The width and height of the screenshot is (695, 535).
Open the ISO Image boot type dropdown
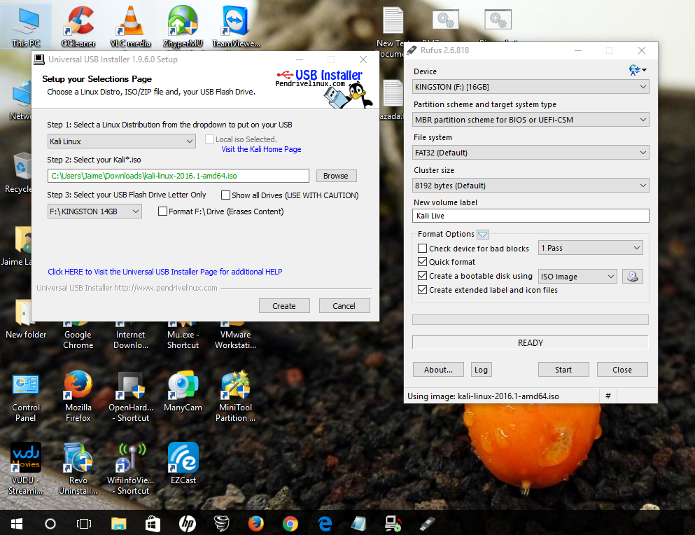(577, 277)
